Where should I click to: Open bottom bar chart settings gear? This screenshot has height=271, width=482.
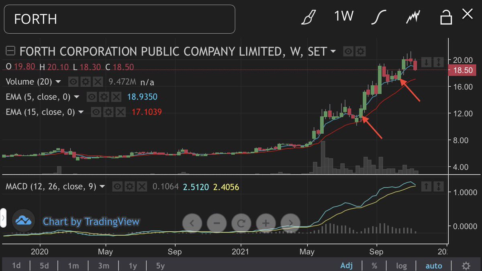pos(466,265)
